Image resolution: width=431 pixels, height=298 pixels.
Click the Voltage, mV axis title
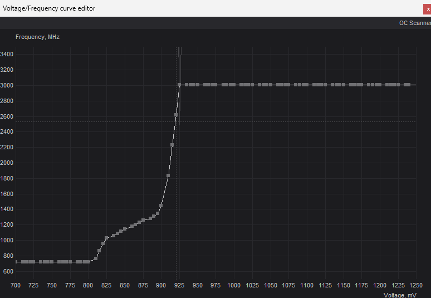tap(400, 295)
